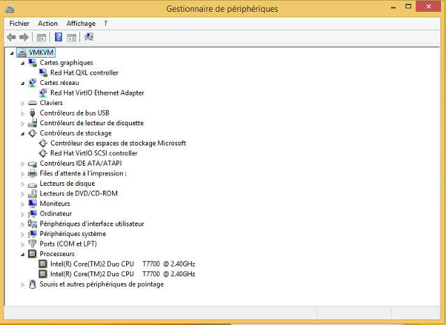Expand the Claviers category
The height and width of the screenshot is (325, 446).
pyautogui.click(x=23, y=104)
